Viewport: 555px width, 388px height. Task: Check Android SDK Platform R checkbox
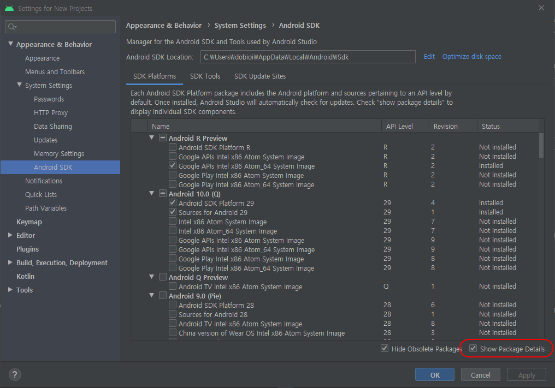tap(173, 147)
